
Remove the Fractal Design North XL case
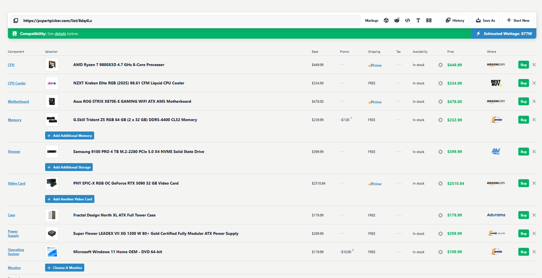[x=534, y=215]
